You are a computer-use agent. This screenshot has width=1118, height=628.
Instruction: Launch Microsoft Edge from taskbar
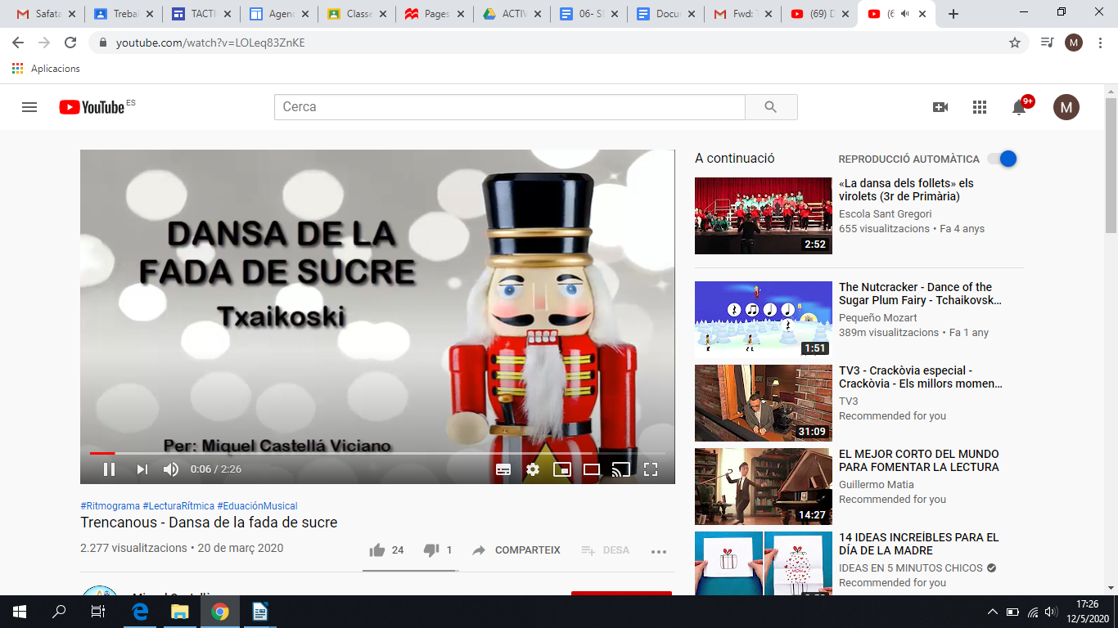coord(140,612)
